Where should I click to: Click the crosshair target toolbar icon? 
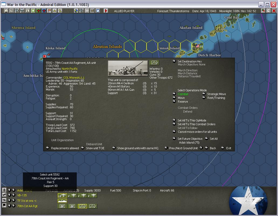click(81, 11)
